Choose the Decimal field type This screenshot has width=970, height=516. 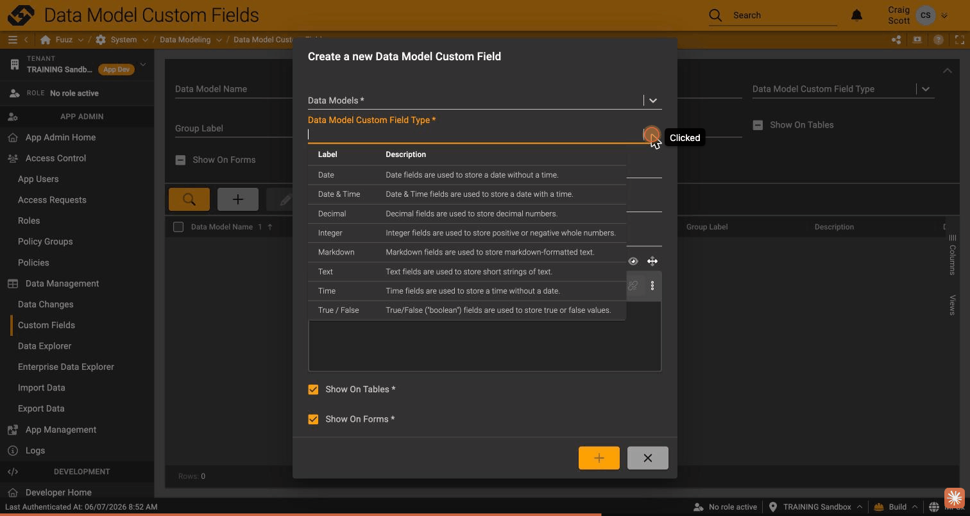coord(467,213)
